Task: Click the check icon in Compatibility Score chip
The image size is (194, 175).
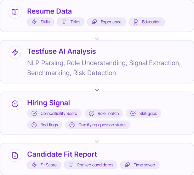Action: click(x=34, y=113)
